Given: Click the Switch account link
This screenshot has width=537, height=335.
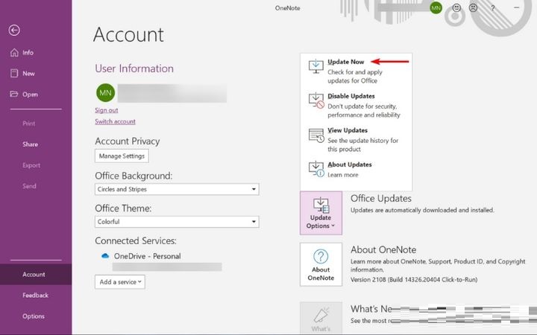Looking at the screenshot, I should 115,121.
